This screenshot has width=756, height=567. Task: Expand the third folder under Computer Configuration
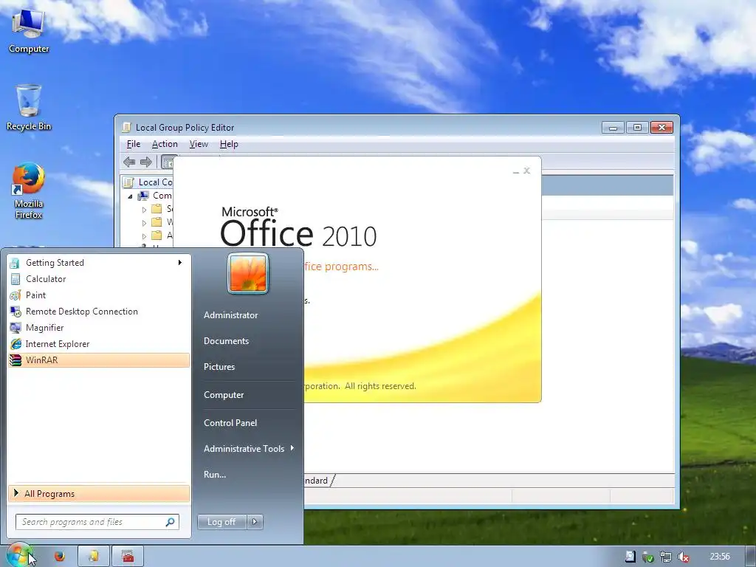pyautogui.click(x=144, y=236)
